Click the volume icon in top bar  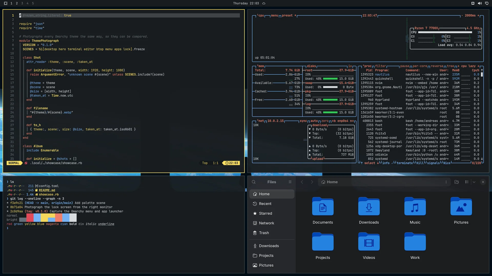coord(479,3)
